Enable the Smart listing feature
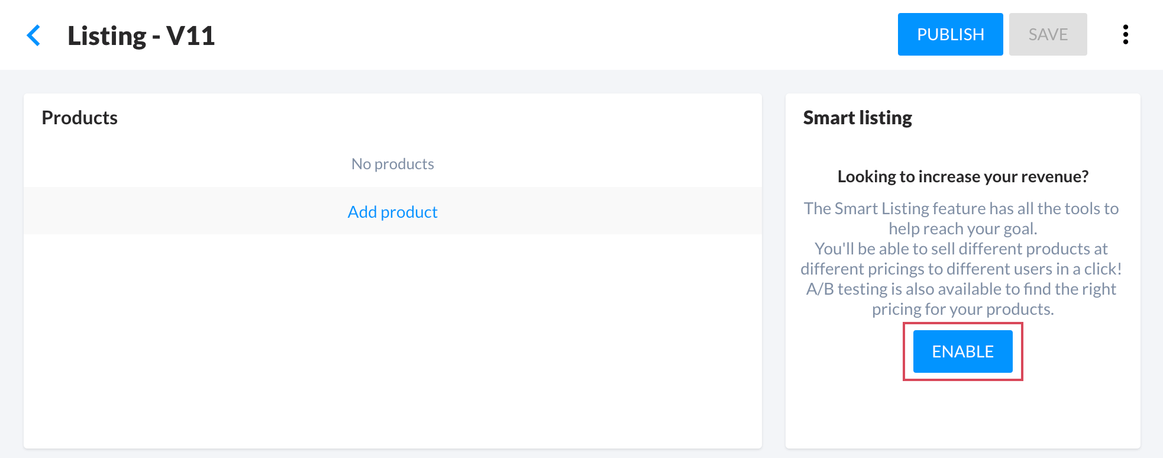 962,351
